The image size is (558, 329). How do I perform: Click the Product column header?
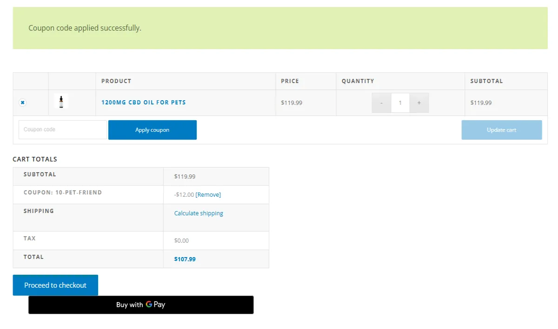(x=116, y=81)
